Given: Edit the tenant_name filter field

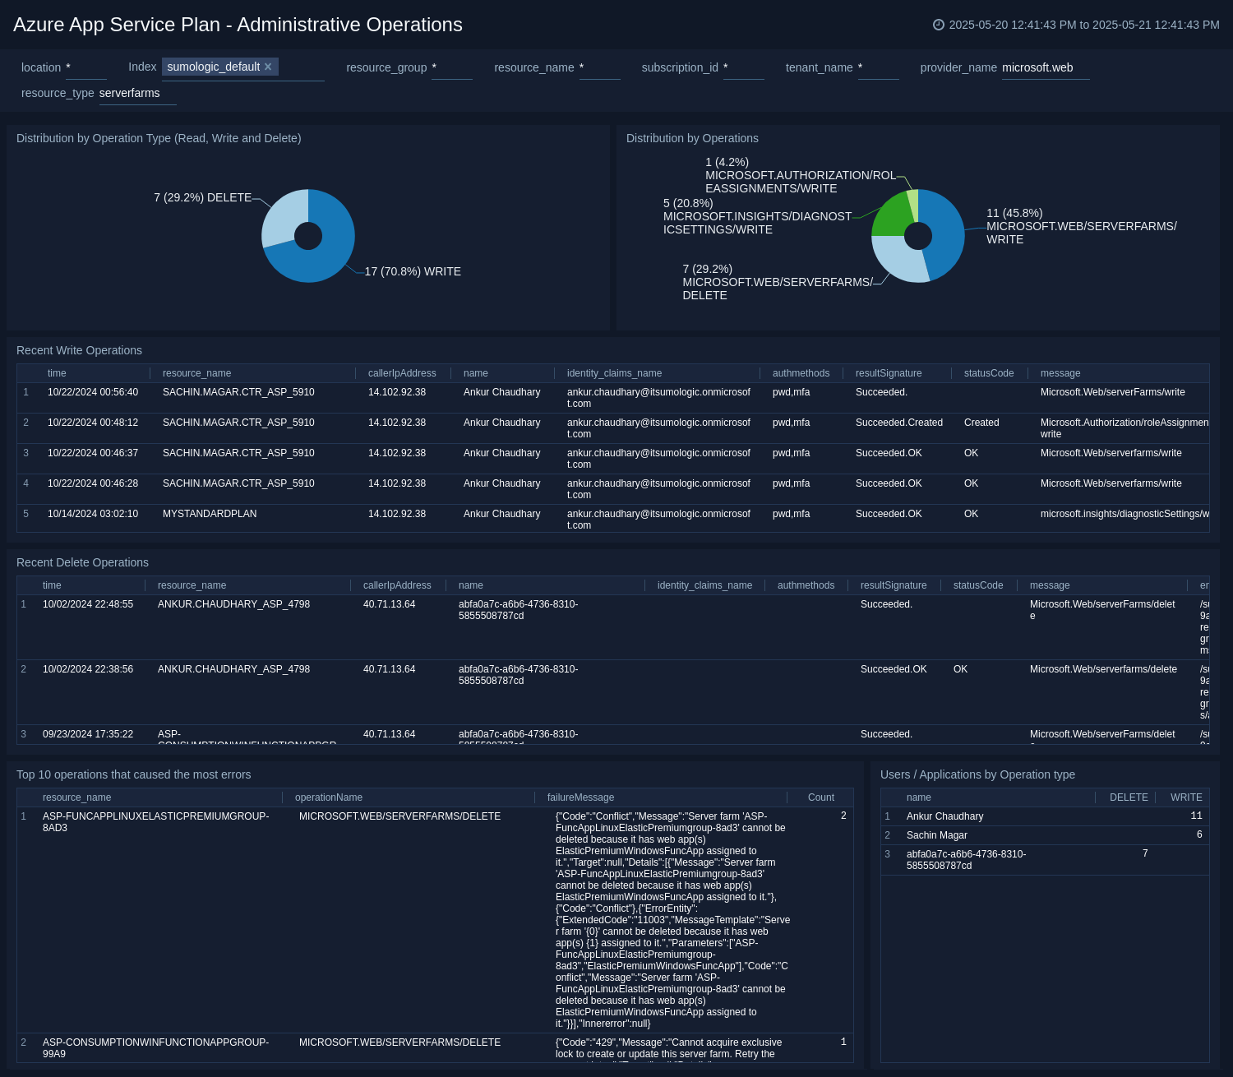Looking at the screenshot, I should click(879, 68).
